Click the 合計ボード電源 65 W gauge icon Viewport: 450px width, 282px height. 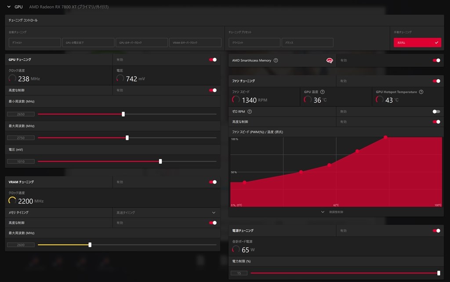(236, 249)
